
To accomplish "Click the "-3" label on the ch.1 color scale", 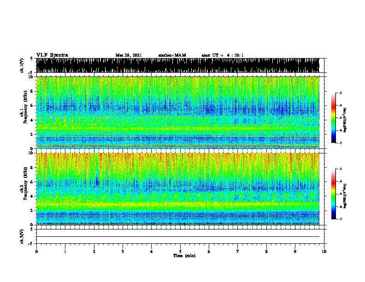I will click(x=340, y=93).
